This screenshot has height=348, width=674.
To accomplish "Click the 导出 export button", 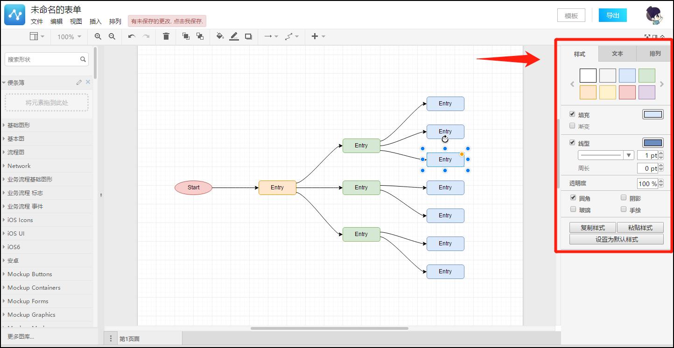I will point(612,15).
